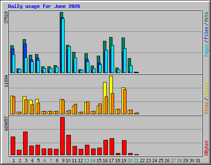Select the green day 13 label
The width and height of the screenshot is (211, 165).
pyautogui.click(x=87, y=160)
